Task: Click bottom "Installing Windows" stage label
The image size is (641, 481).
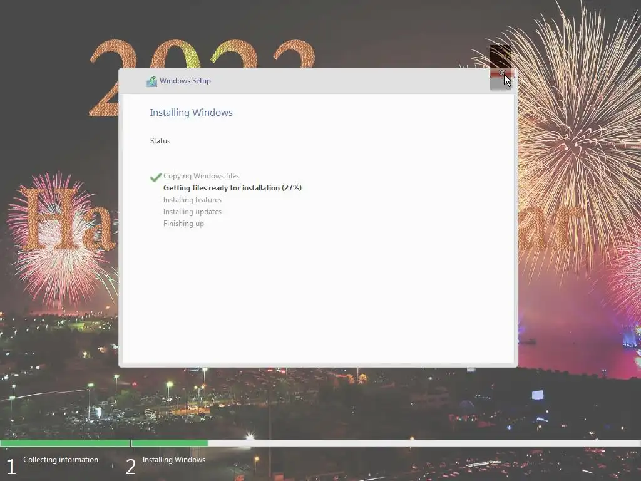Action: pos(174,460)
